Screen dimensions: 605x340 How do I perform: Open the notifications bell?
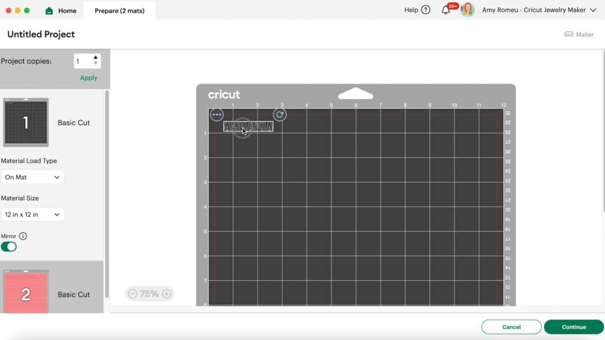click(x=445, y=10)
